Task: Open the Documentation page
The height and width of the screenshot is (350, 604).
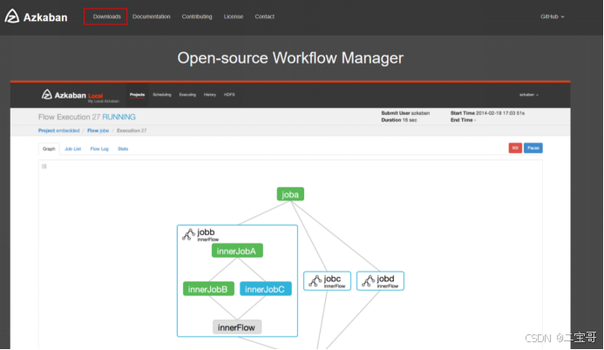Action: [152, 17]
